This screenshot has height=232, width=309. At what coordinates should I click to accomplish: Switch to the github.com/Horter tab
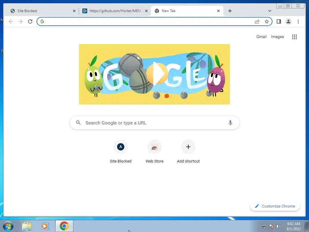[x=115, y=11]
